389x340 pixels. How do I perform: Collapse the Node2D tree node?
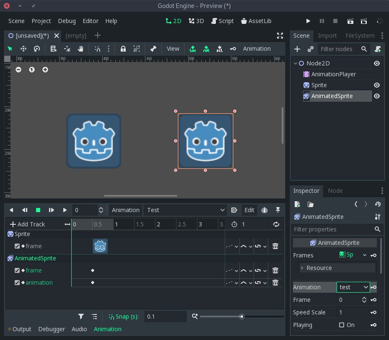(296, 63)
